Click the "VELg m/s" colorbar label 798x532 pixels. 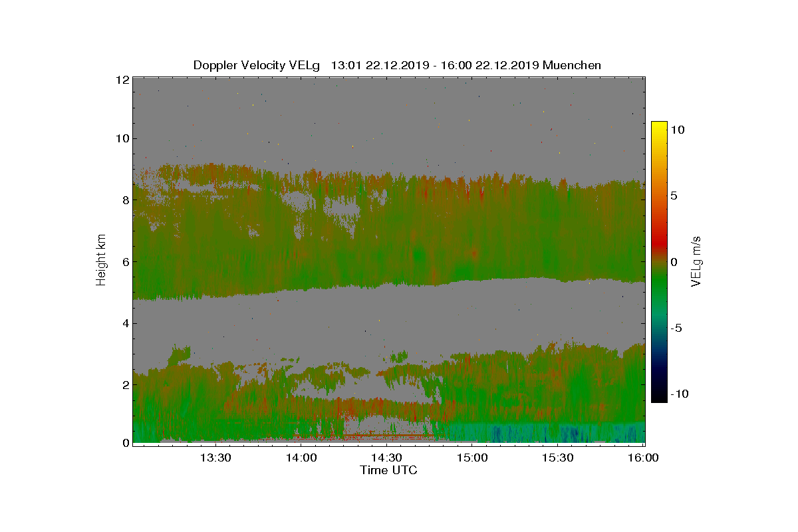click(696, 261)
